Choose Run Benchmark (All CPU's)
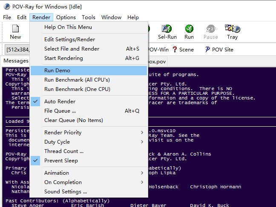 click(77, 80)
